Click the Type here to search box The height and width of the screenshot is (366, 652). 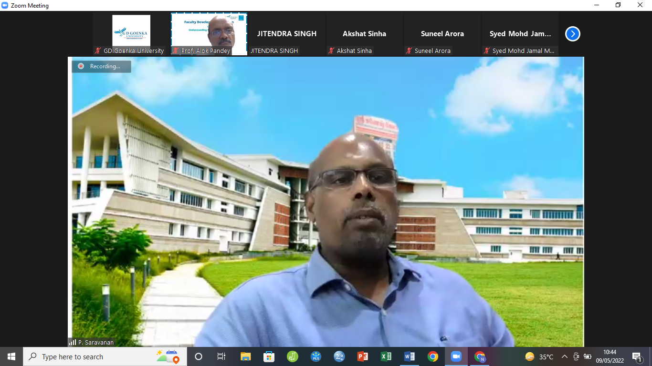(95, 356)
